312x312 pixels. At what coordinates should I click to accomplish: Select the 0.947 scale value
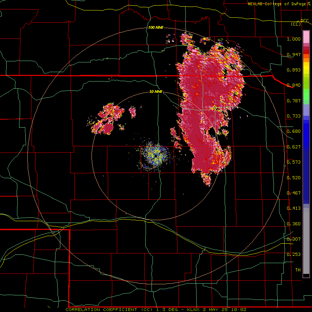pos(294,54)
